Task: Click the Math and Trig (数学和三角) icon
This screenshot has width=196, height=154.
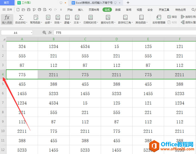Action: click(x=125, y=18)
